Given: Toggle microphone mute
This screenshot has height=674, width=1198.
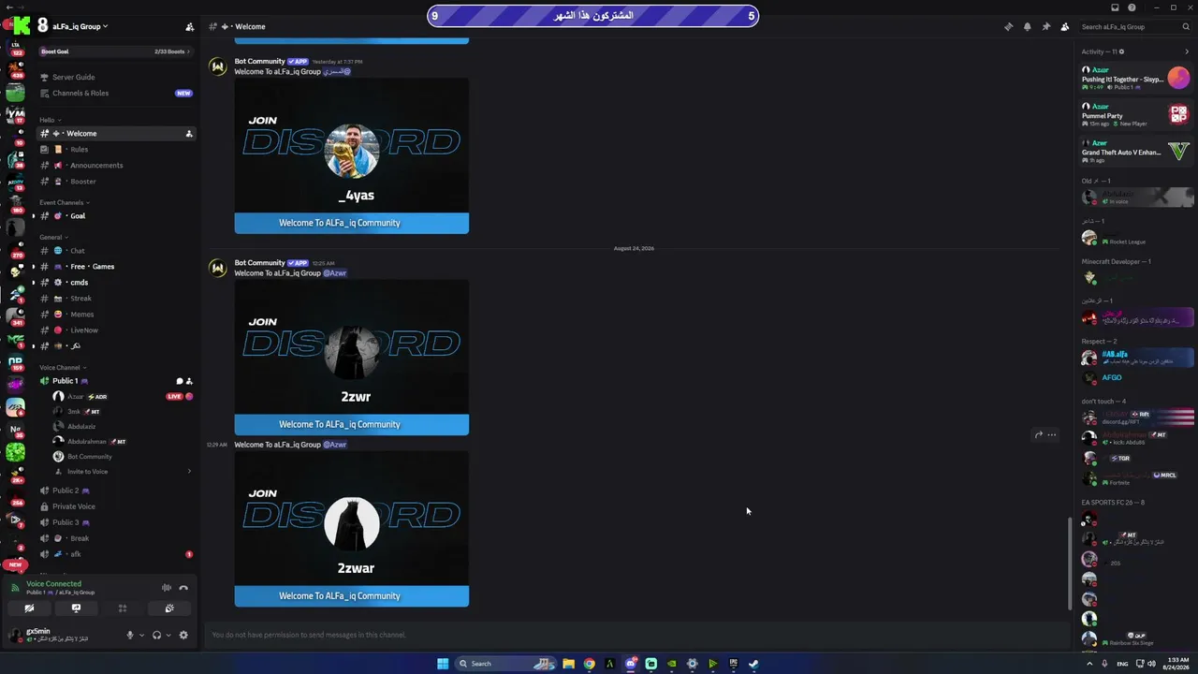Looking at the screenshot, I should [130, 635].
